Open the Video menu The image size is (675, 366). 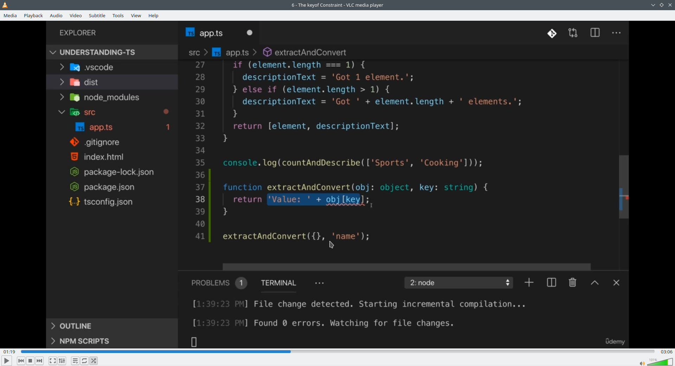point(76,15)
